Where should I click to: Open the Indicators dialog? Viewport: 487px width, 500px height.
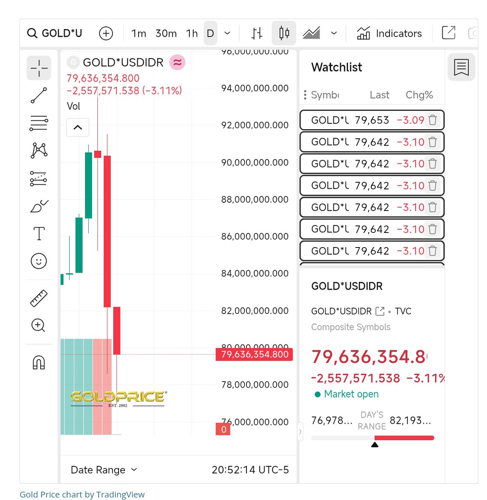pyautogui.click(x=390, y=33)
